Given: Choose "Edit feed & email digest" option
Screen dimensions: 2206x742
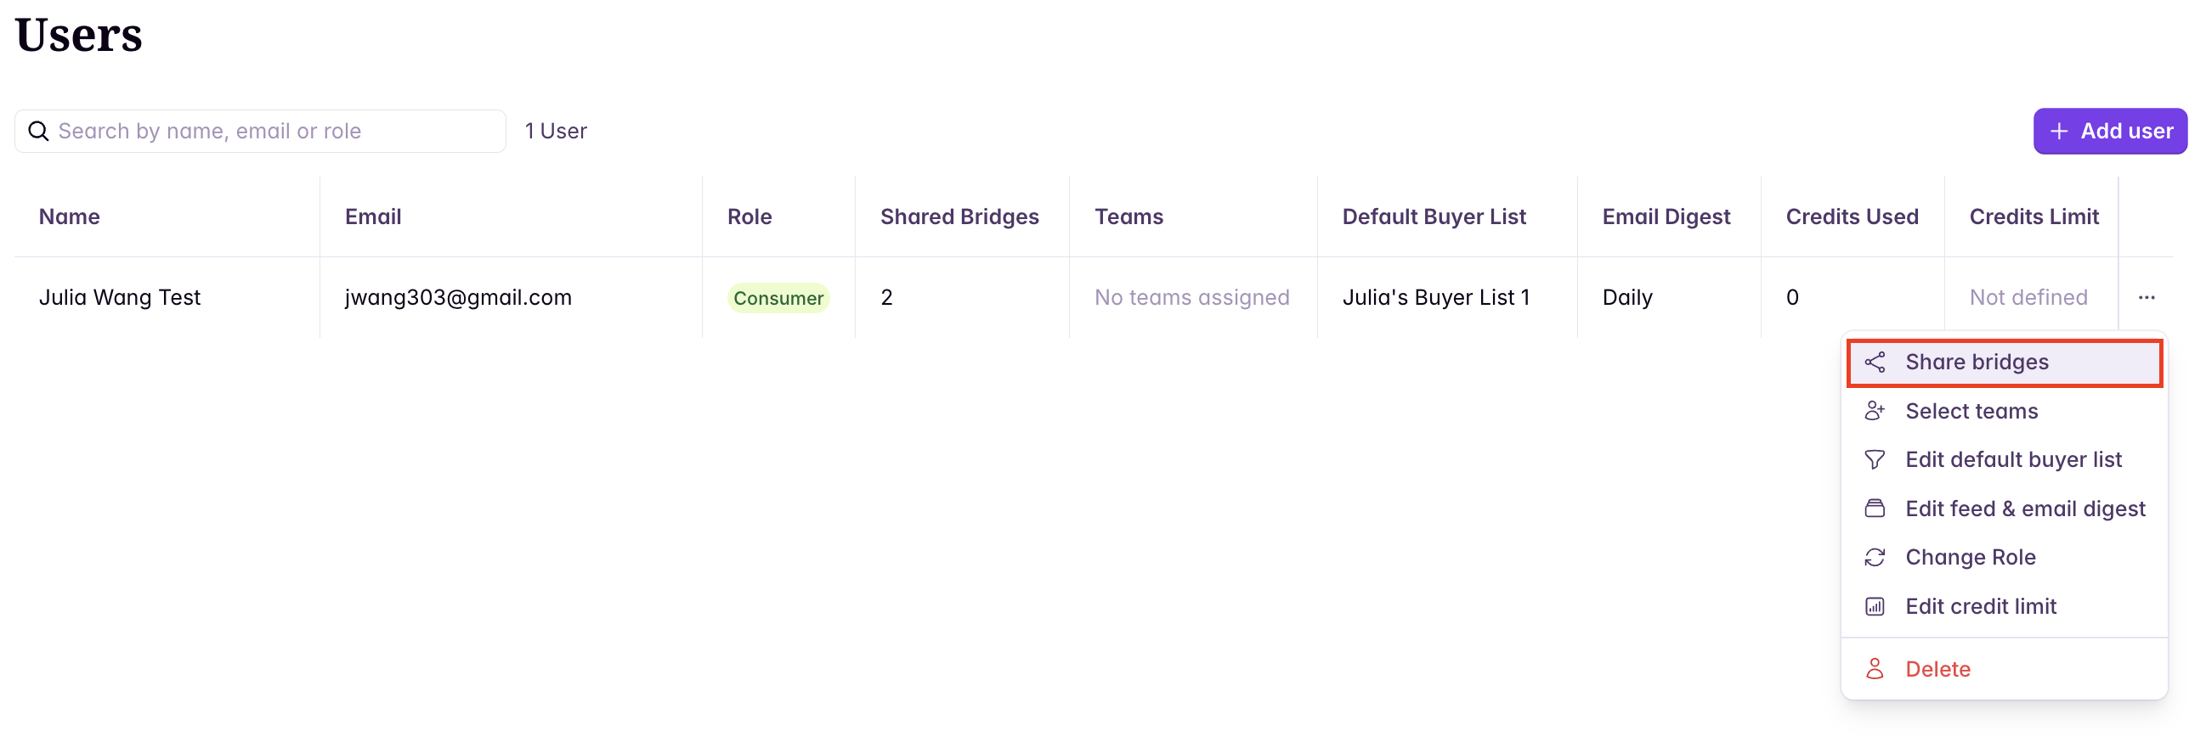Looking at the screenshot, I should click(x=2025, y=508).
